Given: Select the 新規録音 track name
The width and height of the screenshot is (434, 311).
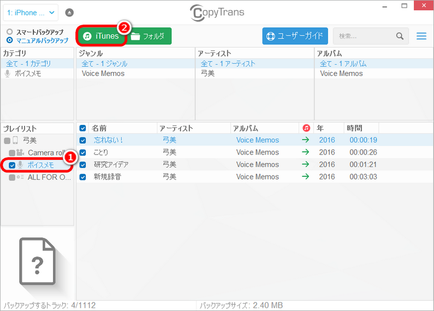Looking at the screenshot, I should click(108, 177).
